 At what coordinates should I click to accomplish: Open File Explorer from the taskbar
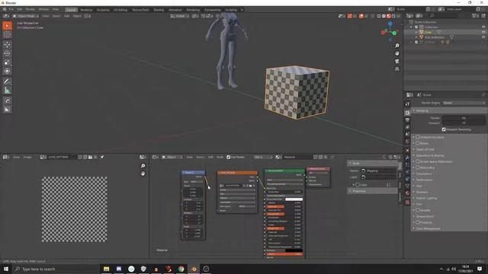(x=107, y=269)
